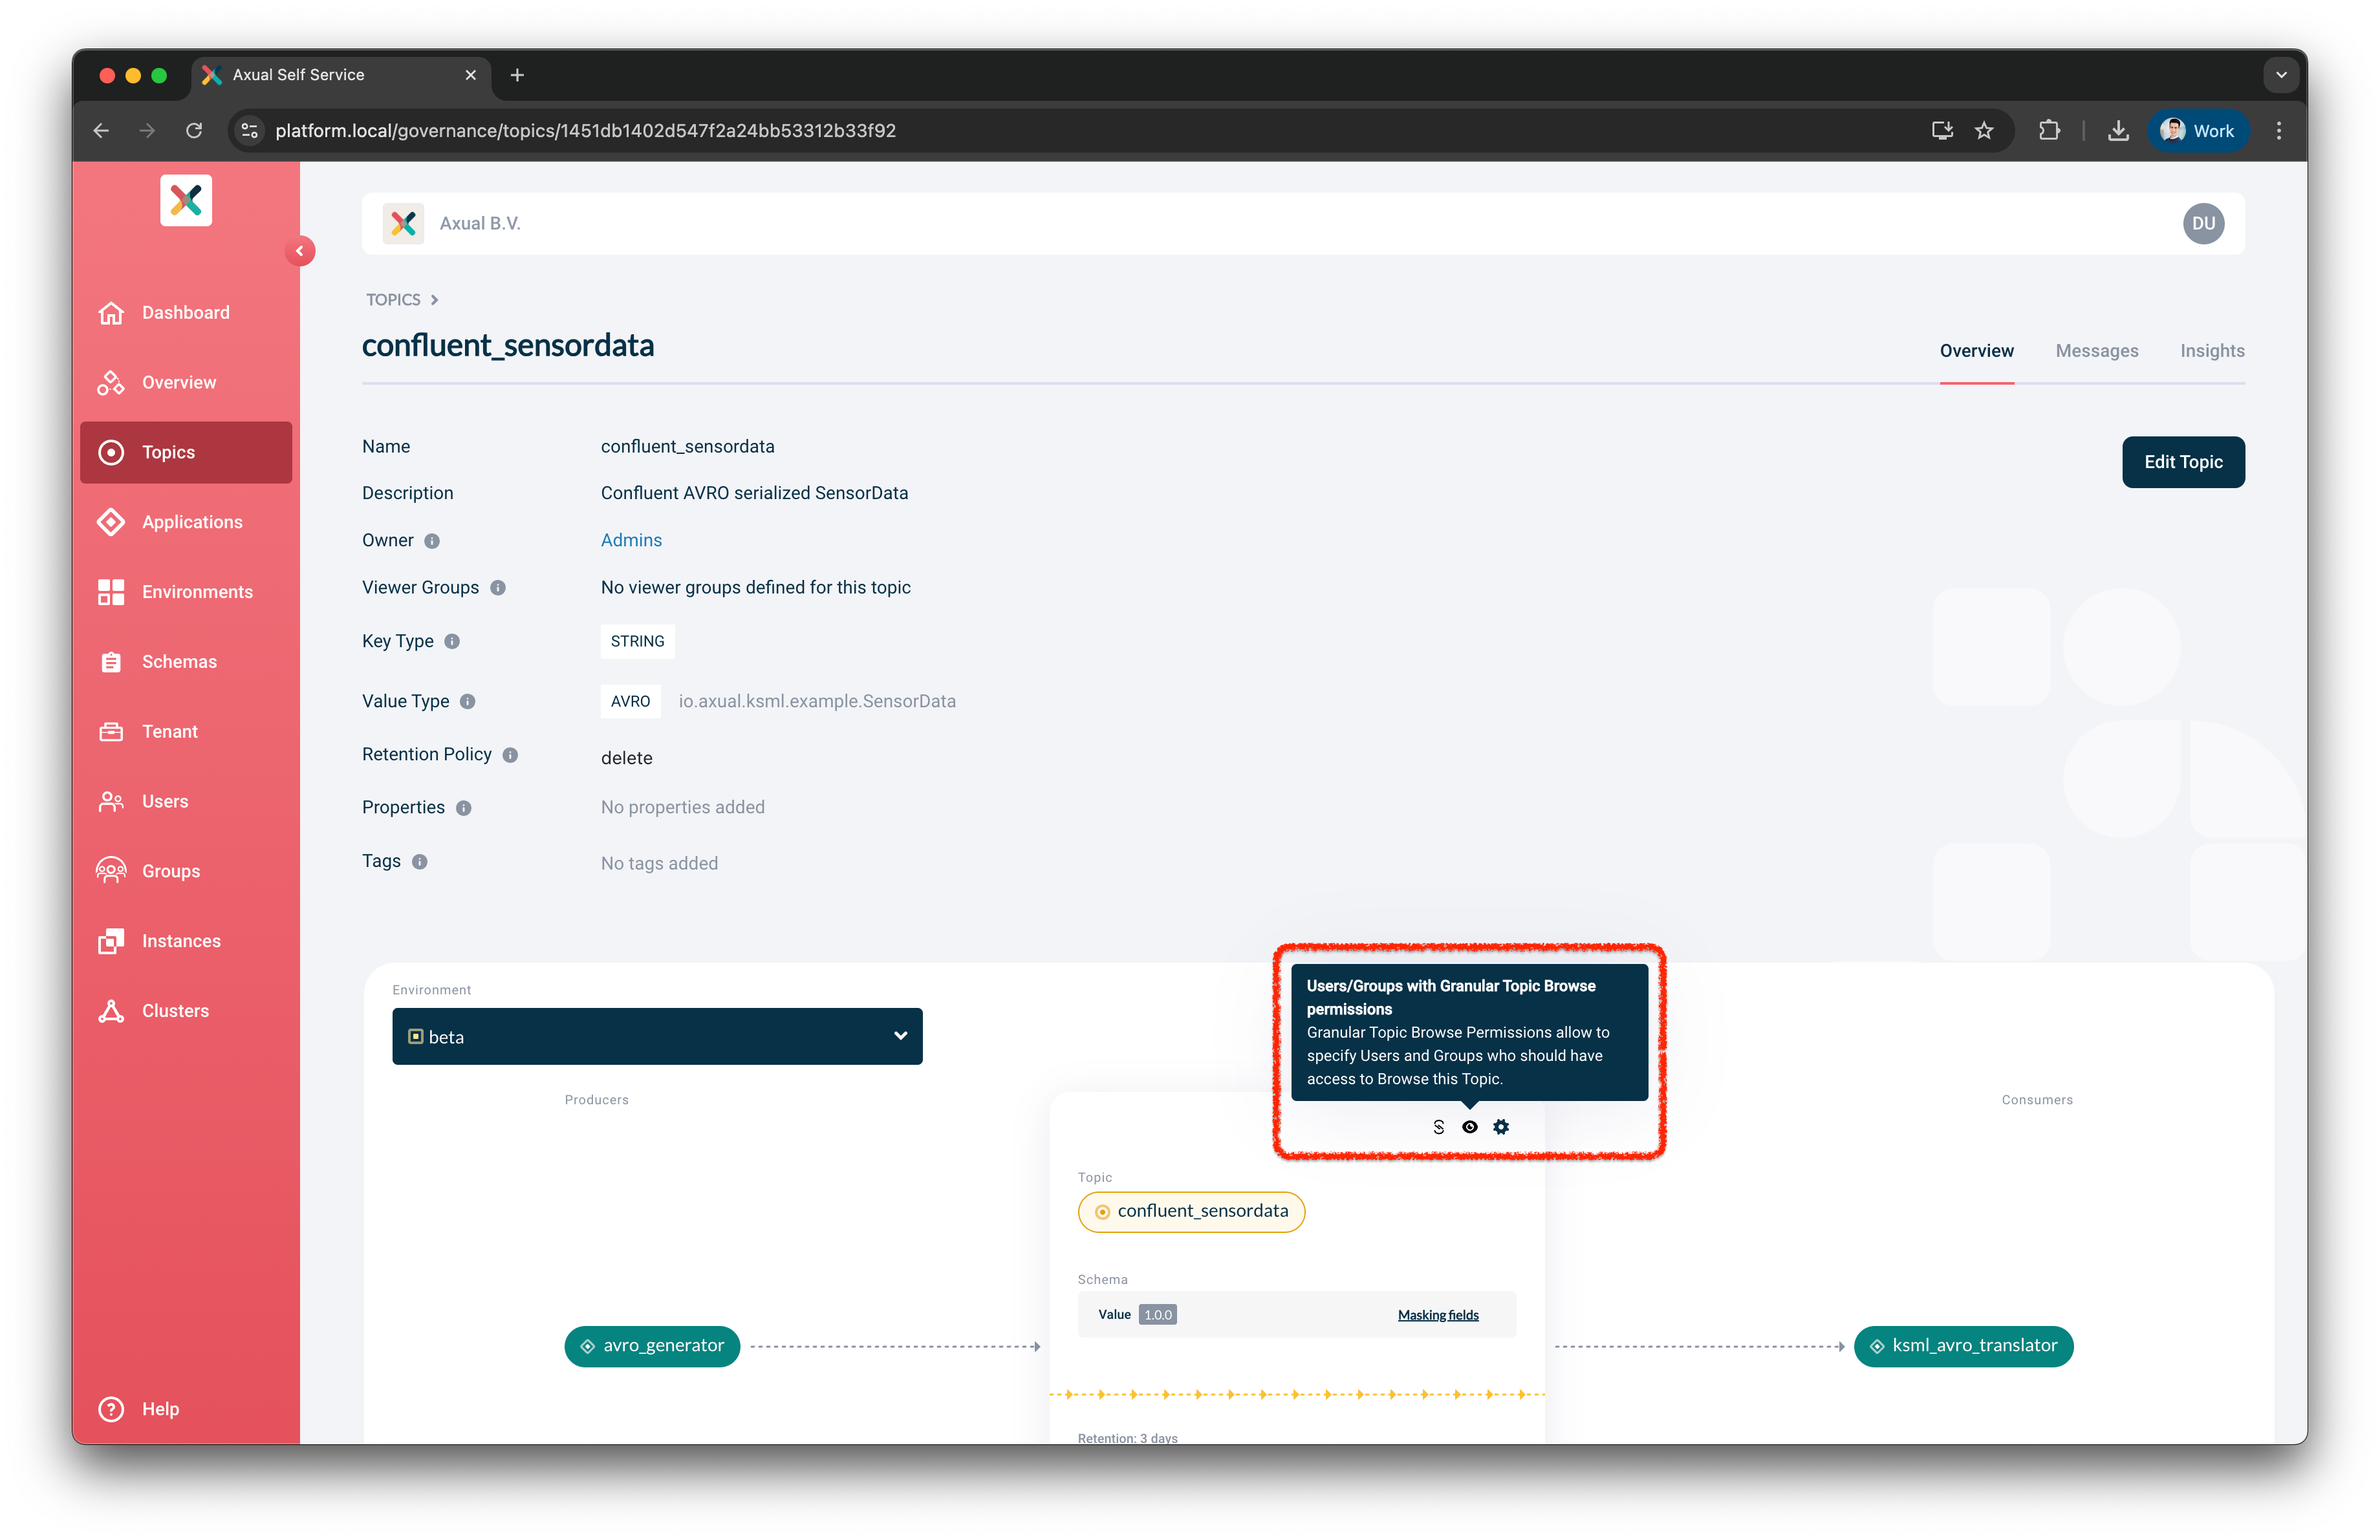Open the DU user avatar menu
This screenshot has height=1540, width=2380.
[x=2204, y=223]
